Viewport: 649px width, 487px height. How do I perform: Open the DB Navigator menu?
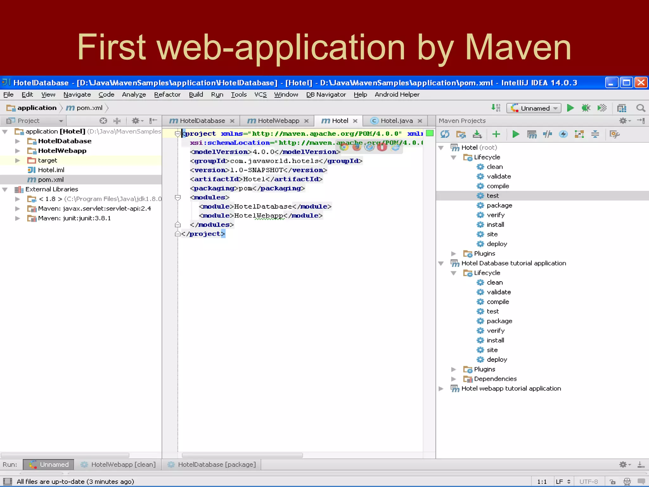click(x=326, y=94)
